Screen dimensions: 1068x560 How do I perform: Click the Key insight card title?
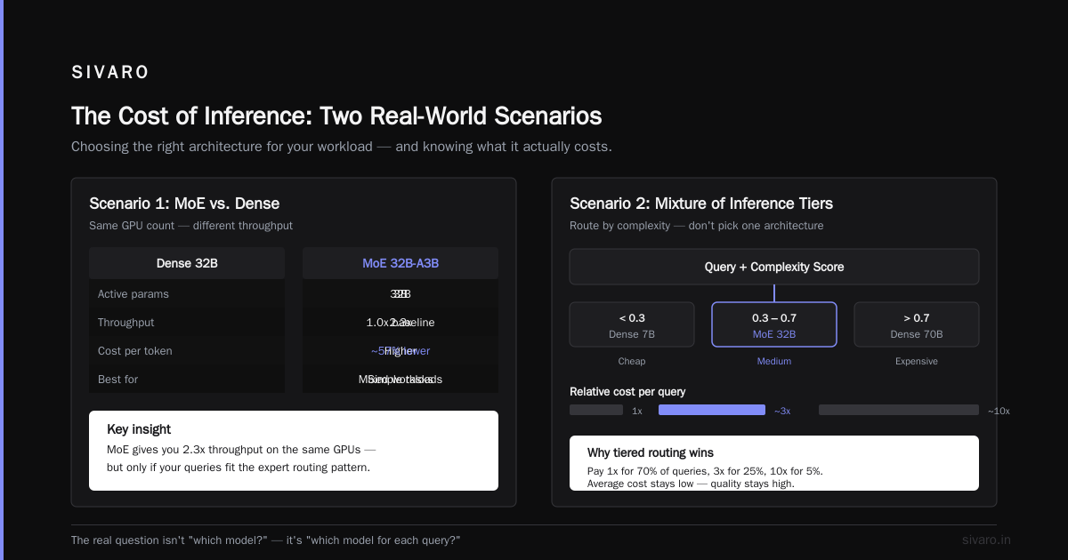[139, 429]
